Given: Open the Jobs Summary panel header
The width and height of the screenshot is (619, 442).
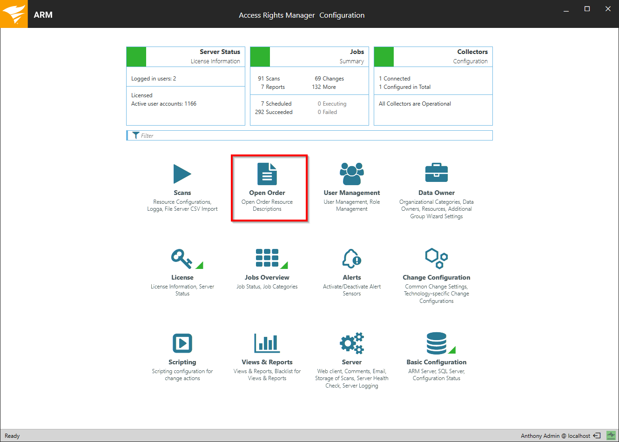Looking at the screenshot, I should pos(309,56).
